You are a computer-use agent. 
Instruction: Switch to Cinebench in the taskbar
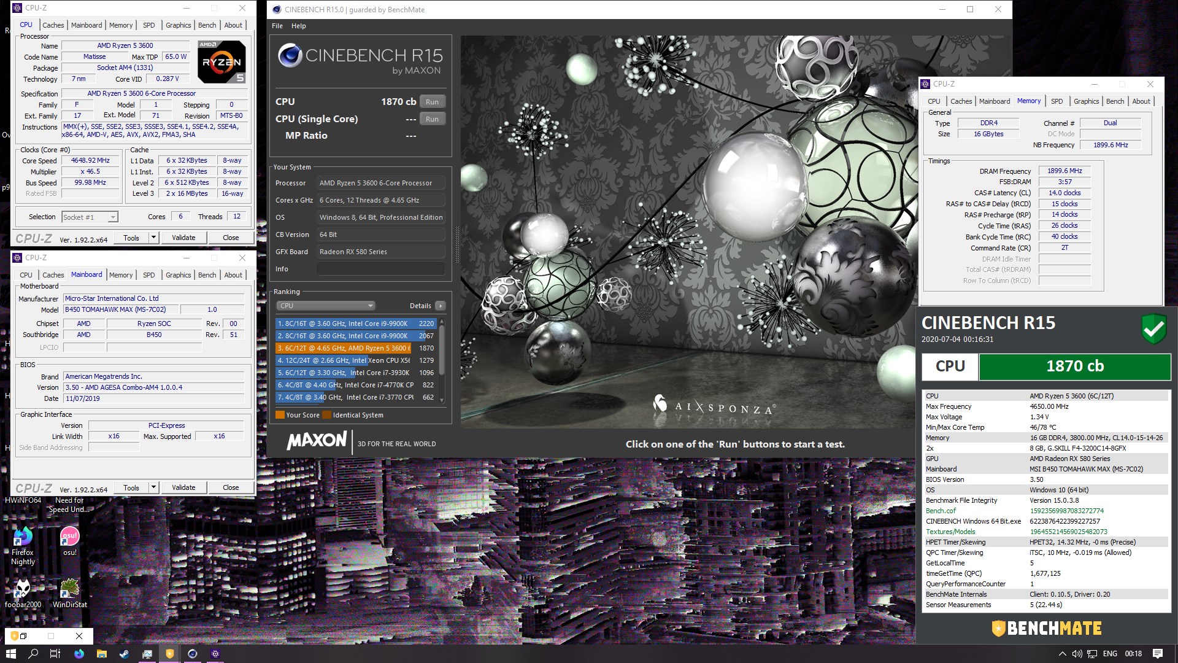click(193, 654)
